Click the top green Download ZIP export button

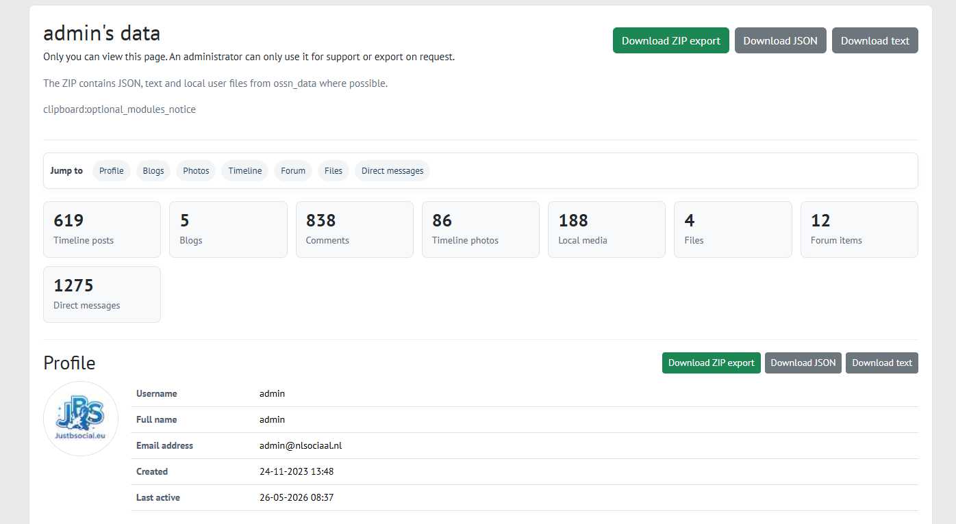670,40
